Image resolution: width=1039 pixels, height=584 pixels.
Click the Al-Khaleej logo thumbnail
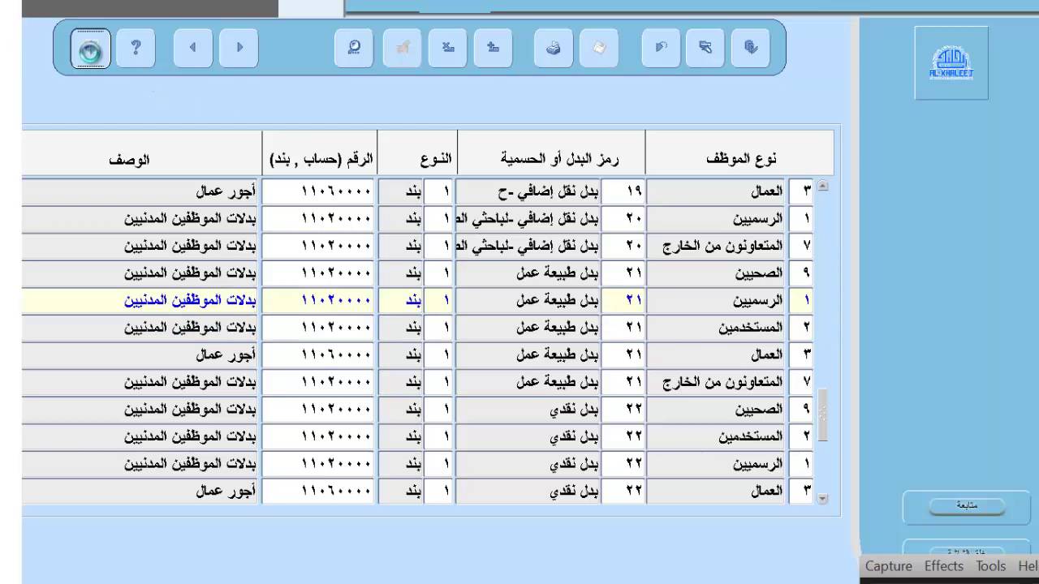point(951,62)
